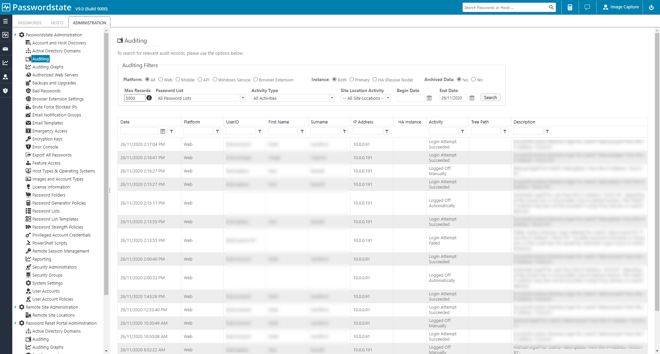Open the hamburger navigation menu icon
Viewport: 660px width, 354px height.
[5, 21]
